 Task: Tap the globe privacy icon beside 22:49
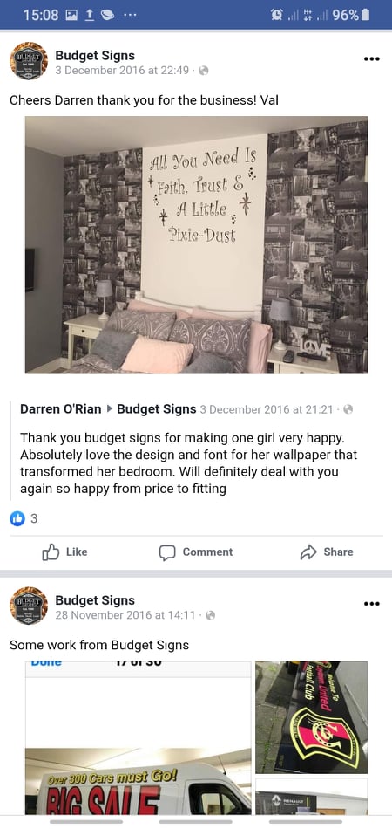click(203, 71)
